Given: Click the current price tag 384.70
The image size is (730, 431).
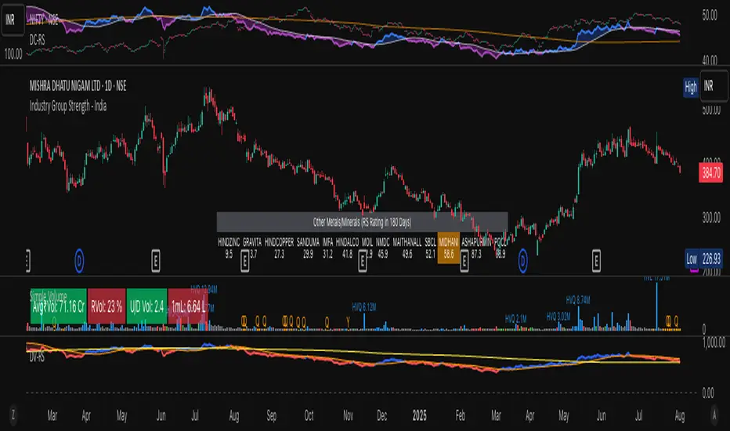Looking at the screenshot, I should 711,173.
